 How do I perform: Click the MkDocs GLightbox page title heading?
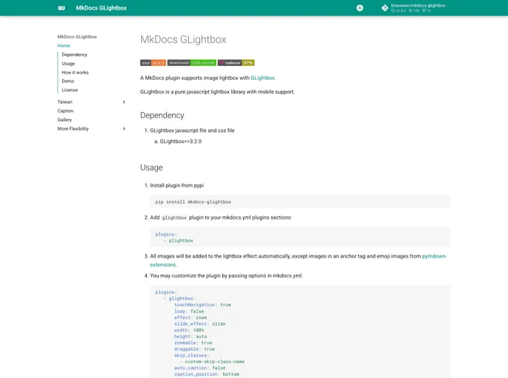point(183,40)
